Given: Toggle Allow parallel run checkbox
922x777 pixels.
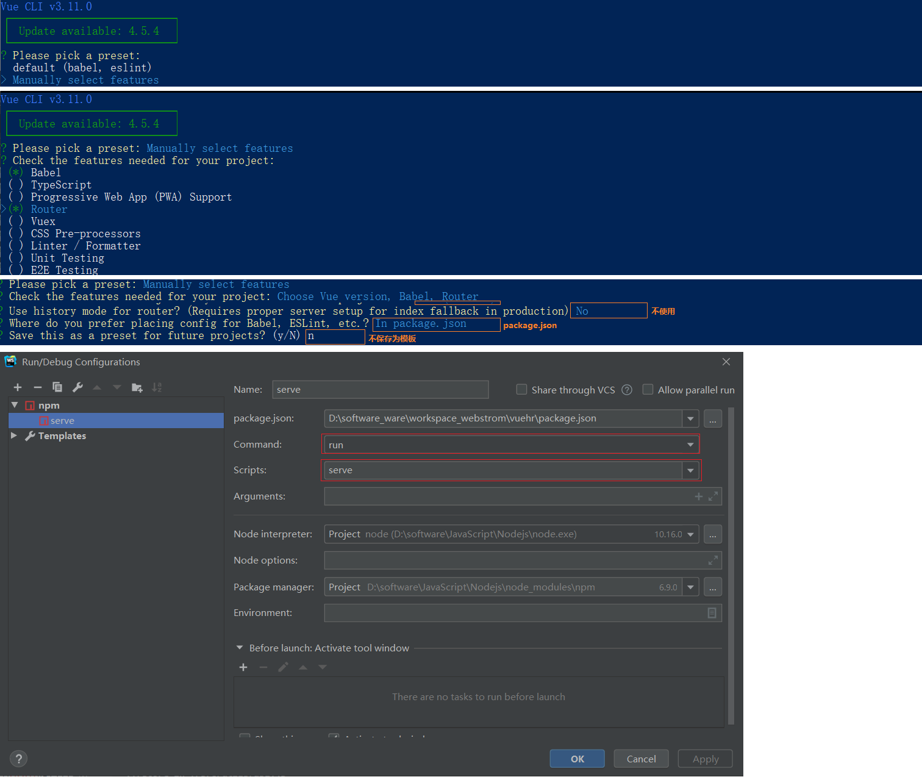Looking at the screenshot, I should tap(648, 390).
